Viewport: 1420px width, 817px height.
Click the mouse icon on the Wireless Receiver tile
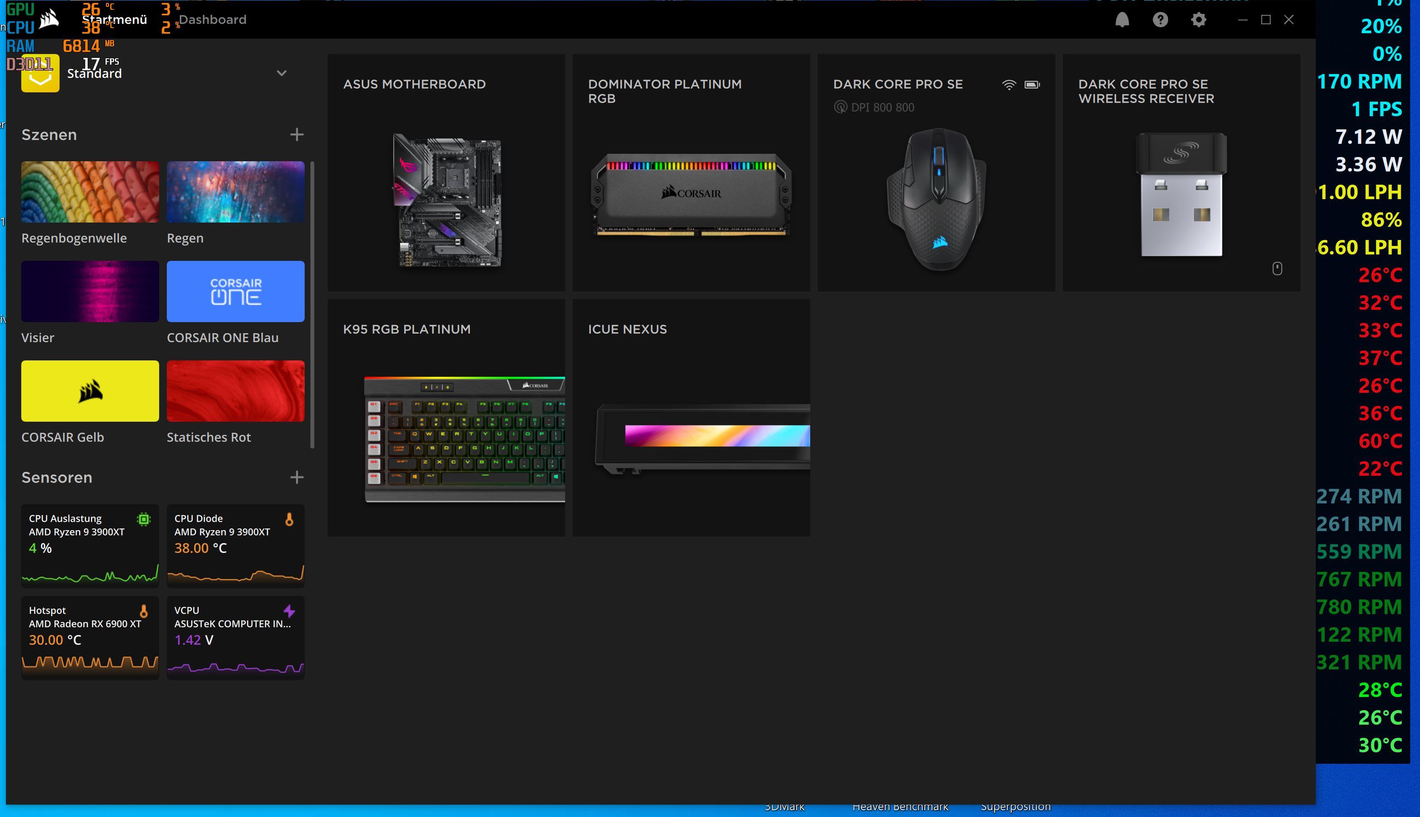[1277, 269]
